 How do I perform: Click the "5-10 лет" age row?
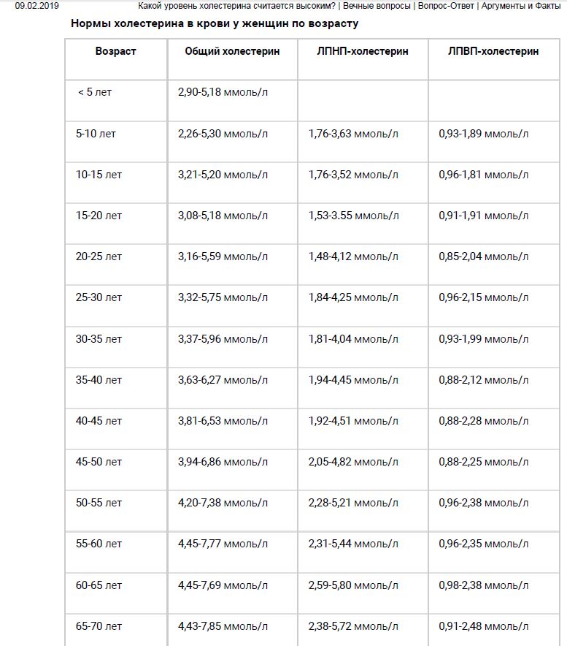tap(96, 134)
